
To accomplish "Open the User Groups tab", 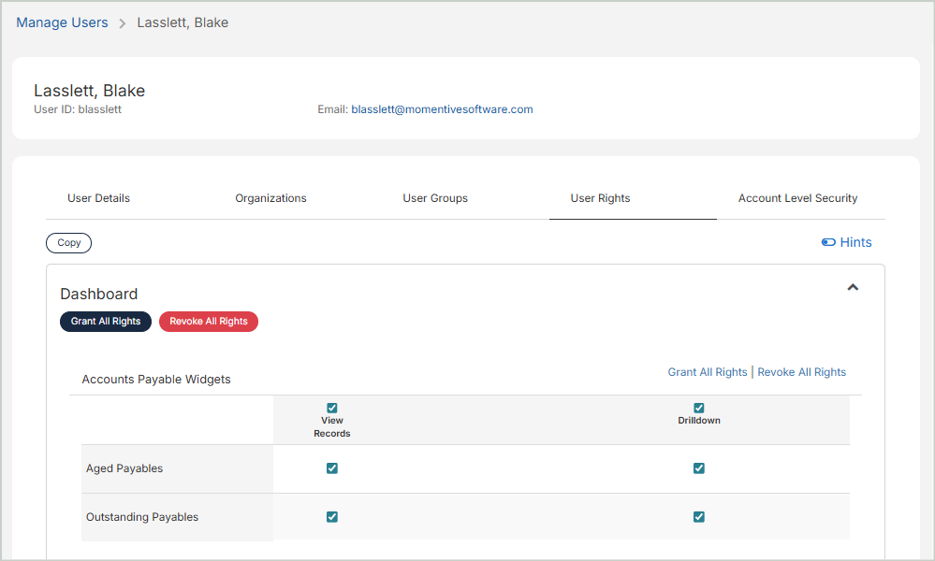I will click(x=435, y=198).
